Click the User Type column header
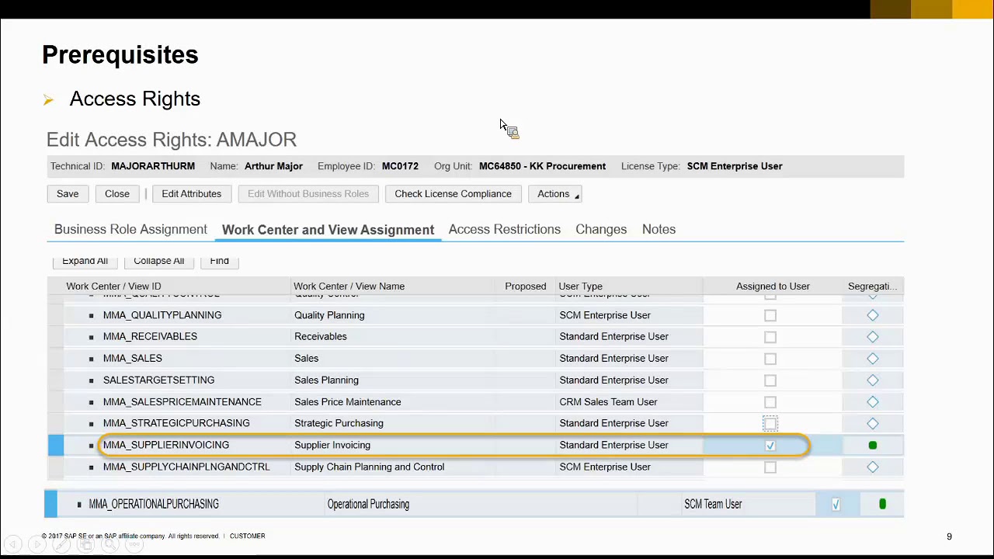Viewport: 994px width, 559px height. click(x=580, y=286)
